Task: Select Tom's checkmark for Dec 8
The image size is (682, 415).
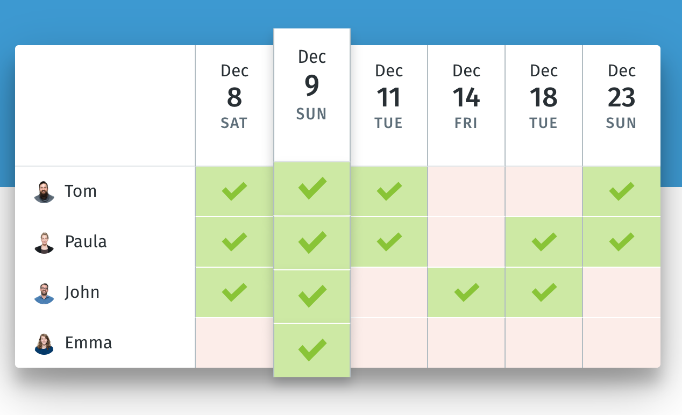Action: [x=233, y=191]
